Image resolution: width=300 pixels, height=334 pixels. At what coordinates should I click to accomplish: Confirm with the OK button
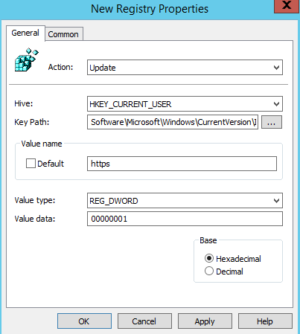[x=84, y=321]
